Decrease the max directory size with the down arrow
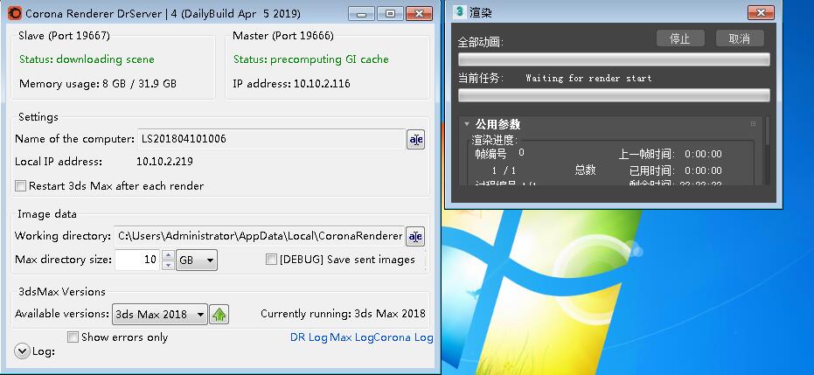814x375 pixels. (168, 265)
